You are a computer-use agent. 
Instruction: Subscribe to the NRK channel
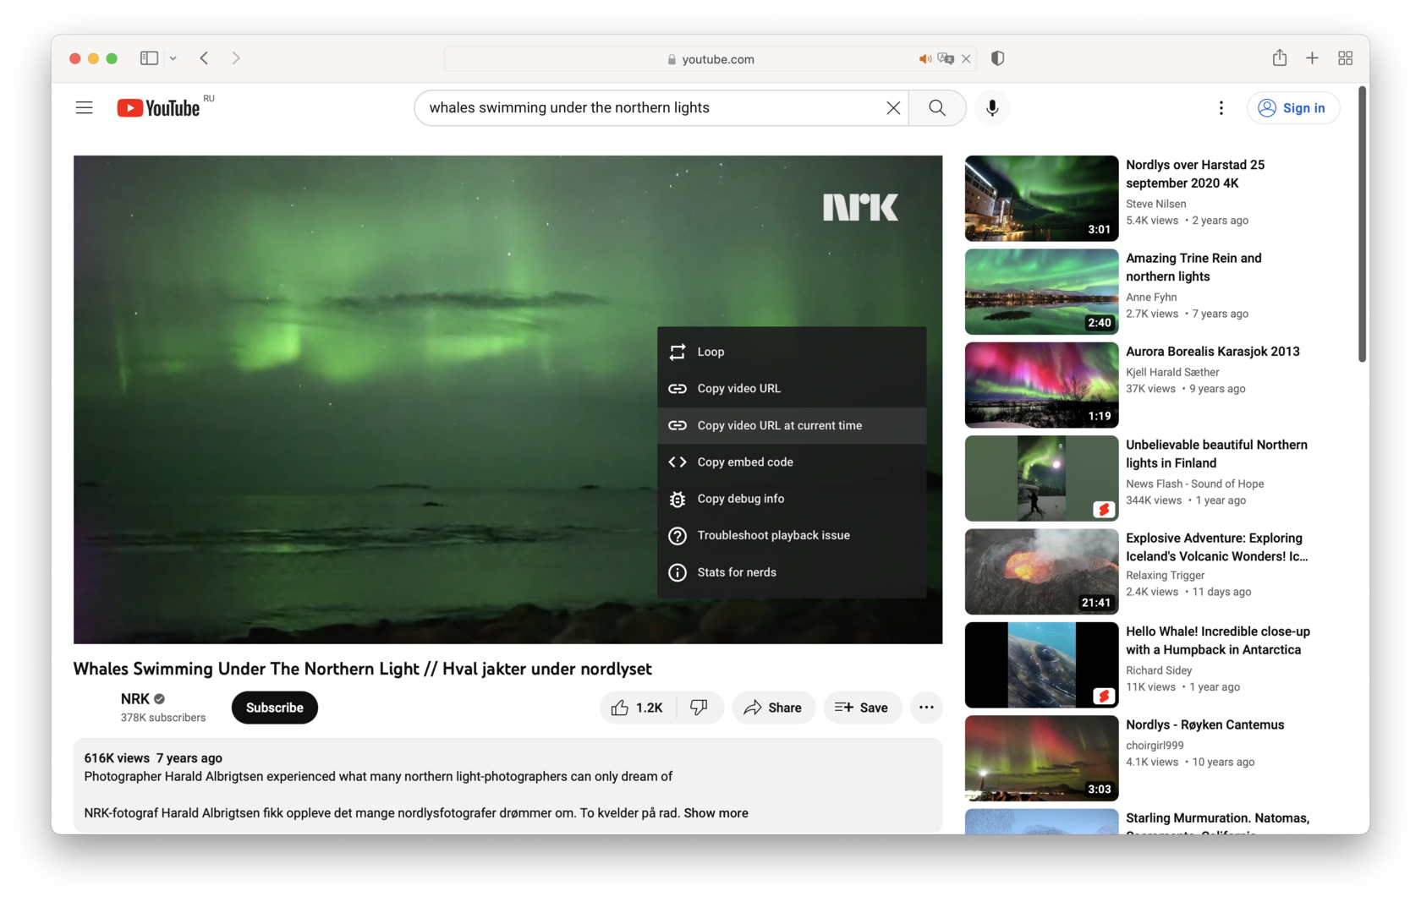pyautogui.click(x=274, y=708)
